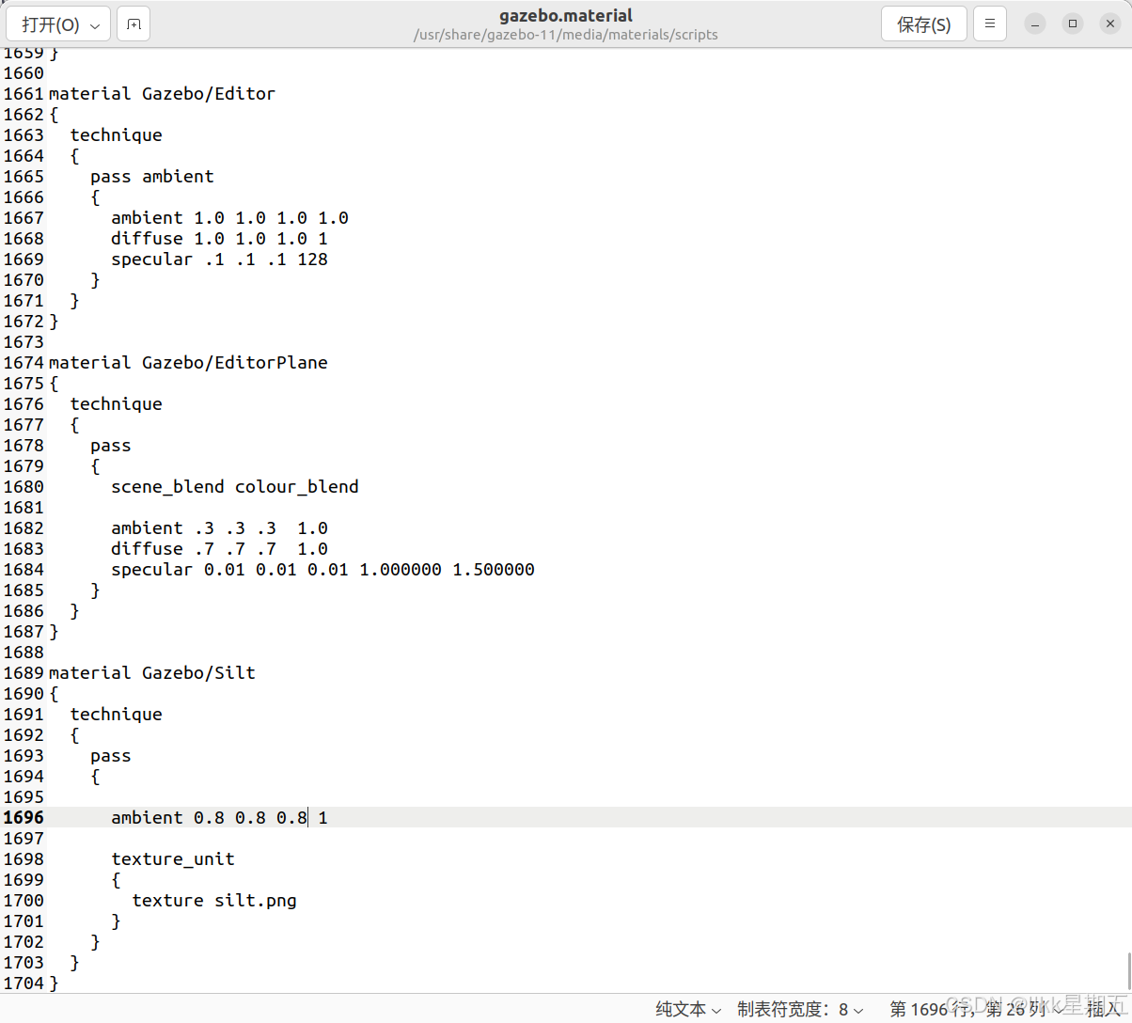The image size is (1132, 1023).
Task: Click the 'texture silt.png' line
Action: (x=214, y=901)
